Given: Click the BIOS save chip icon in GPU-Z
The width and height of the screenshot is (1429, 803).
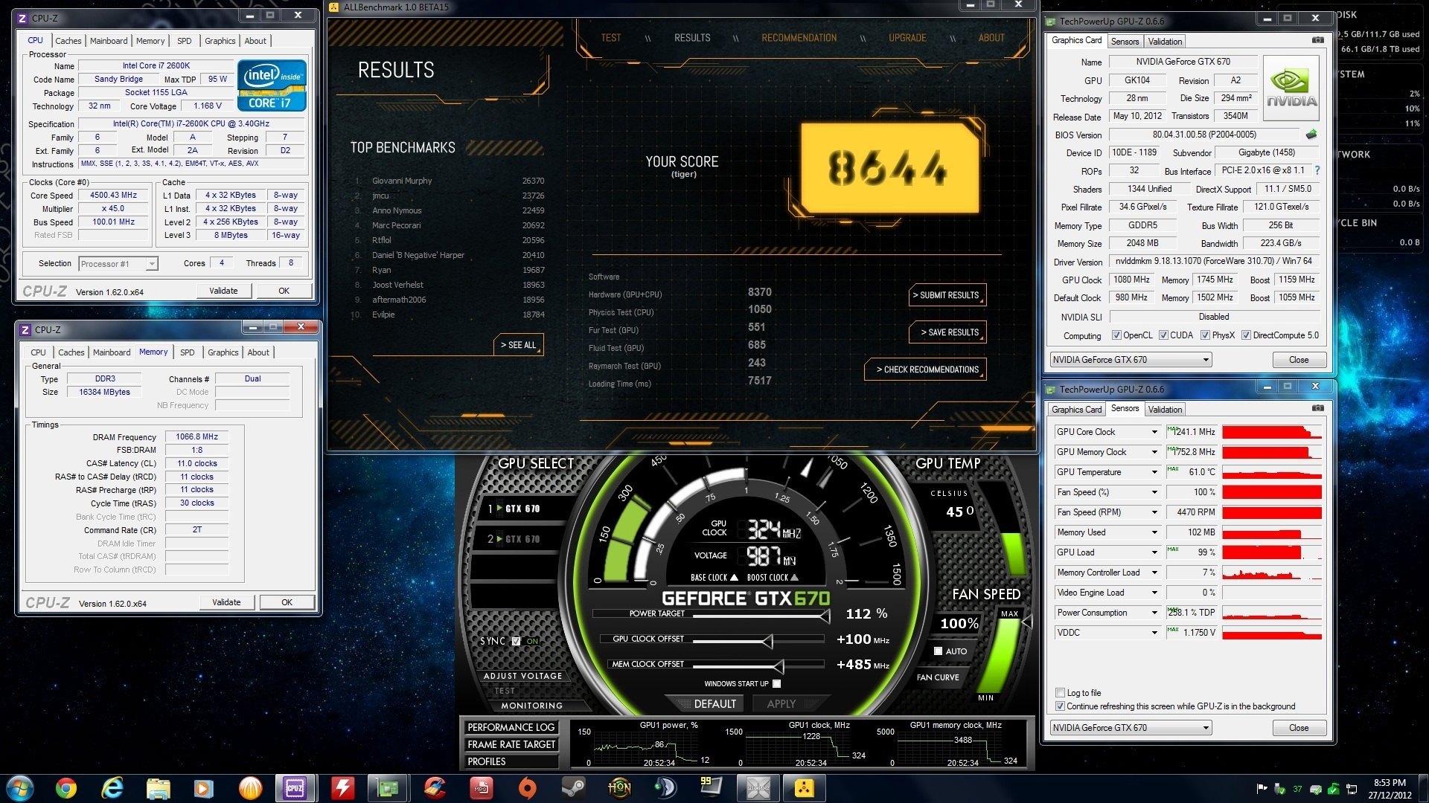Looking at the screenshot, I should [x=1311, y=135].
